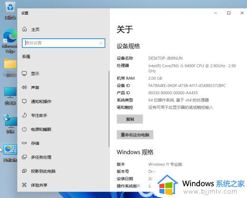
Task: Click the 设备规格 heading
Action: [x=128, y=46]
